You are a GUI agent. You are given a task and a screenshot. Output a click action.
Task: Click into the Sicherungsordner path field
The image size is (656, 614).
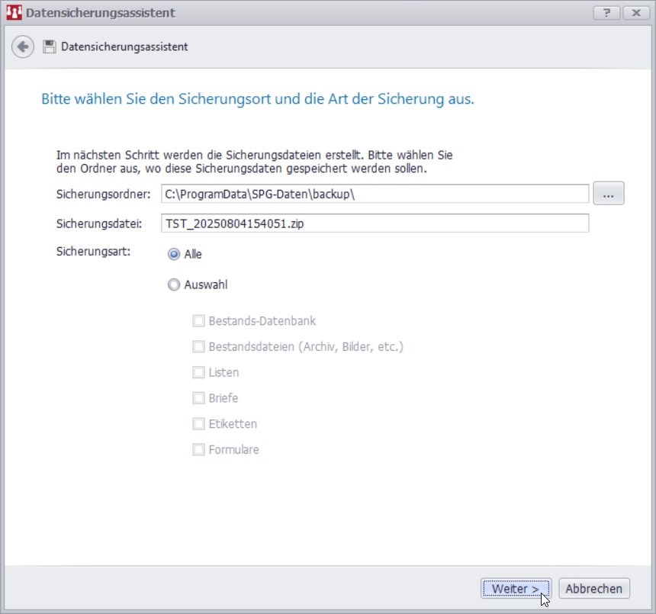374,194
